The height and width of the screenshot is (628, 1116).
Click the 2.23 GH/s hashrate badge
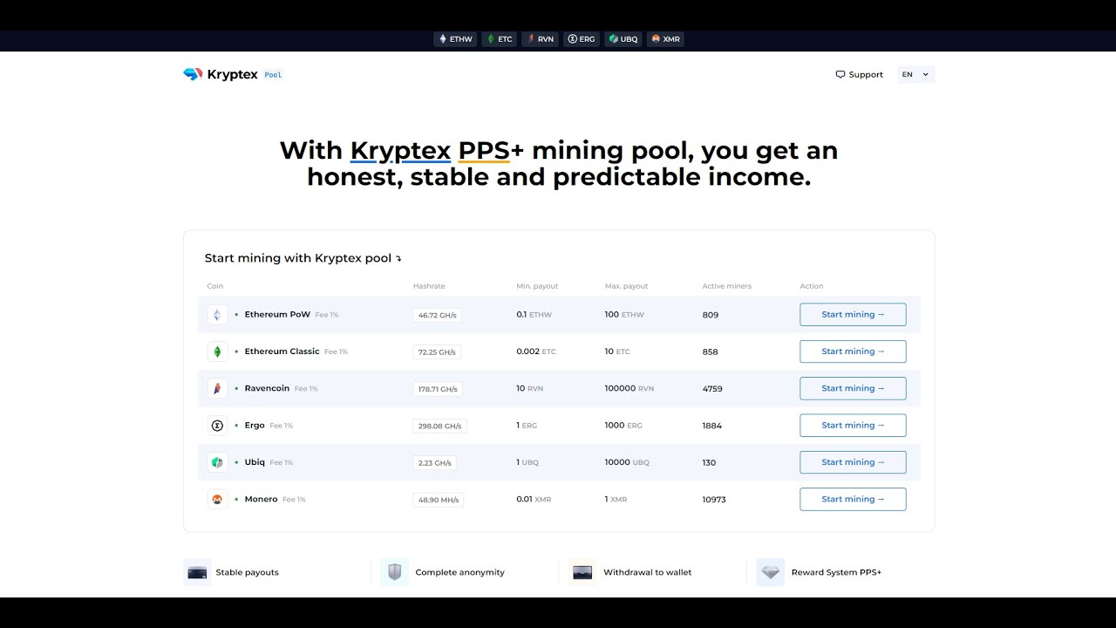[x=434, y=463]
